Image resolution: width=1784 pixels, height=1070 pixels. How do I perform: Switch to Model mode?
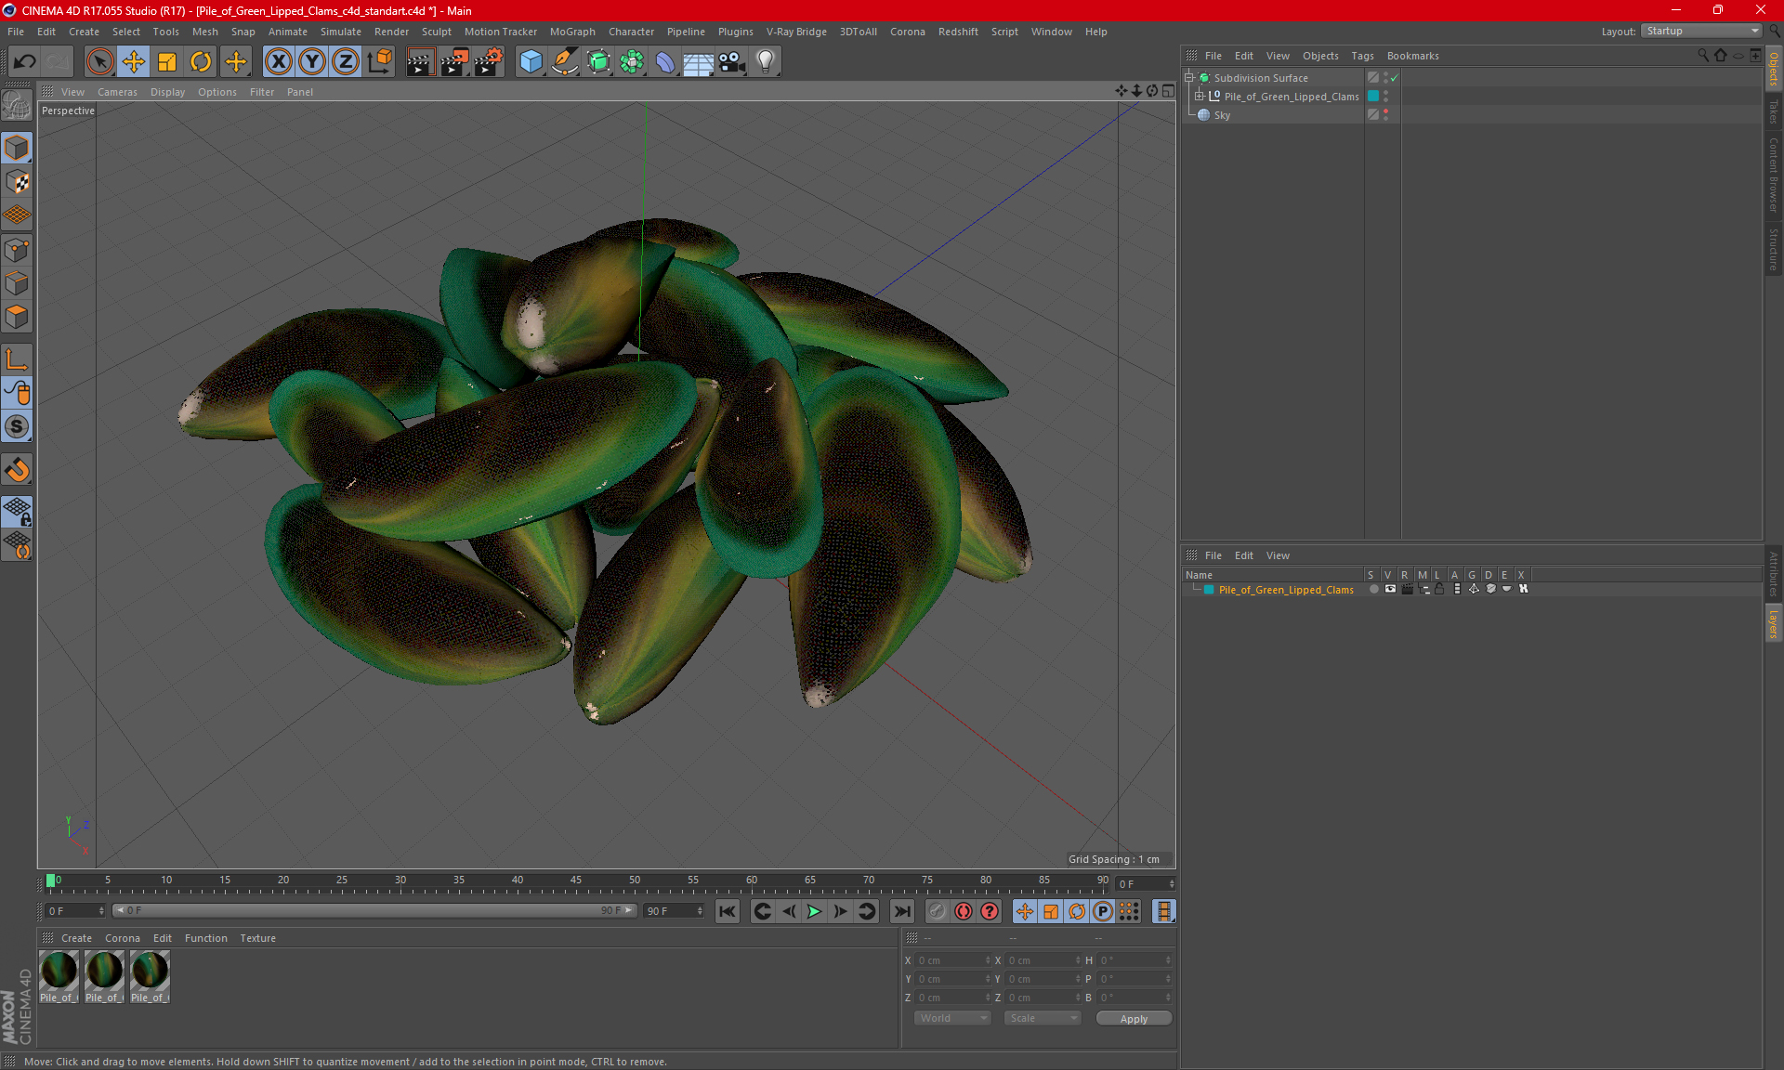click(x=17, y=148)
